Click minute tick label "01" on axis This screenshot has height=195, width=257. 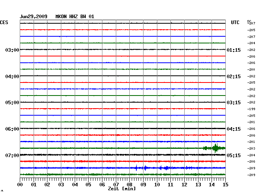34,185
